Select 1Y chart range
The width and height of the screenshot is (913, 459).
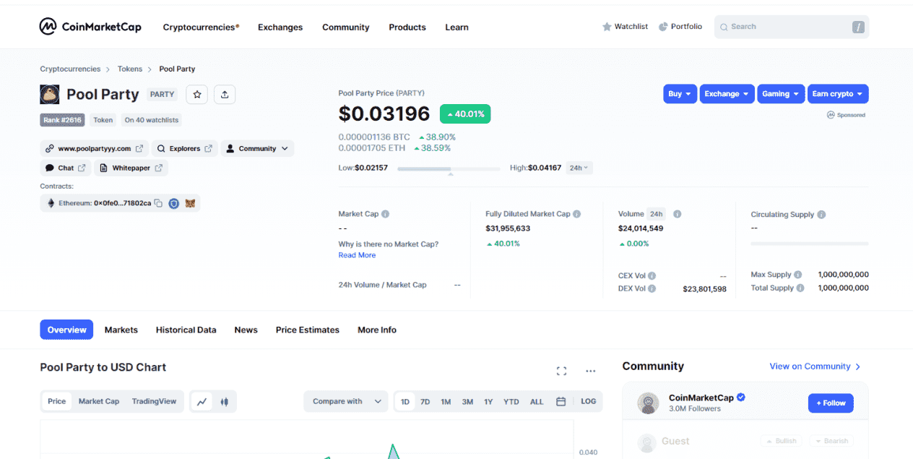click(488, 401)
